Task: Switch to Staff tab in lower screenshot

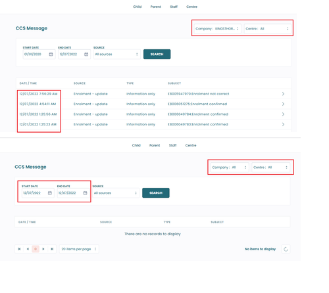Action: coord(172,145)
